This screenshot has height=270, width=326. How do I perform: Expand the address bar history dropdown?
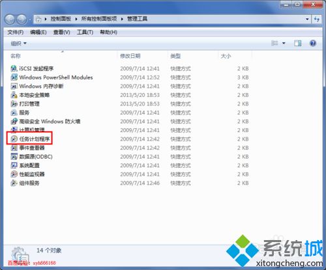pyautogui.click(x=307, y=19)
